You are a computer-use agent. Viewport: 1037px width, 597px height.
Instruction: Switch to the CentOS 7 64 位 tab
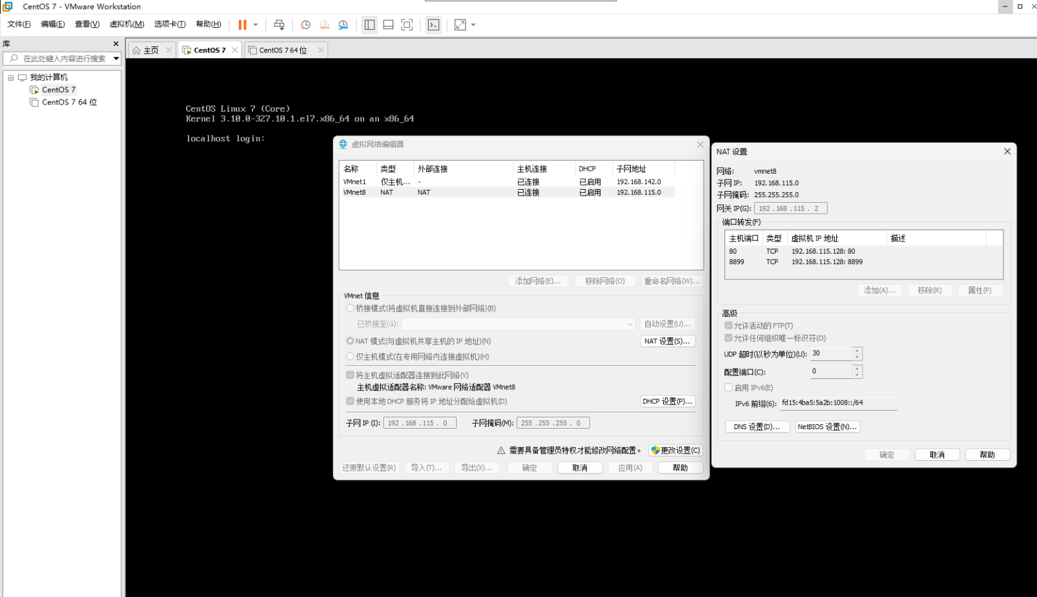[x=283, y=50]
